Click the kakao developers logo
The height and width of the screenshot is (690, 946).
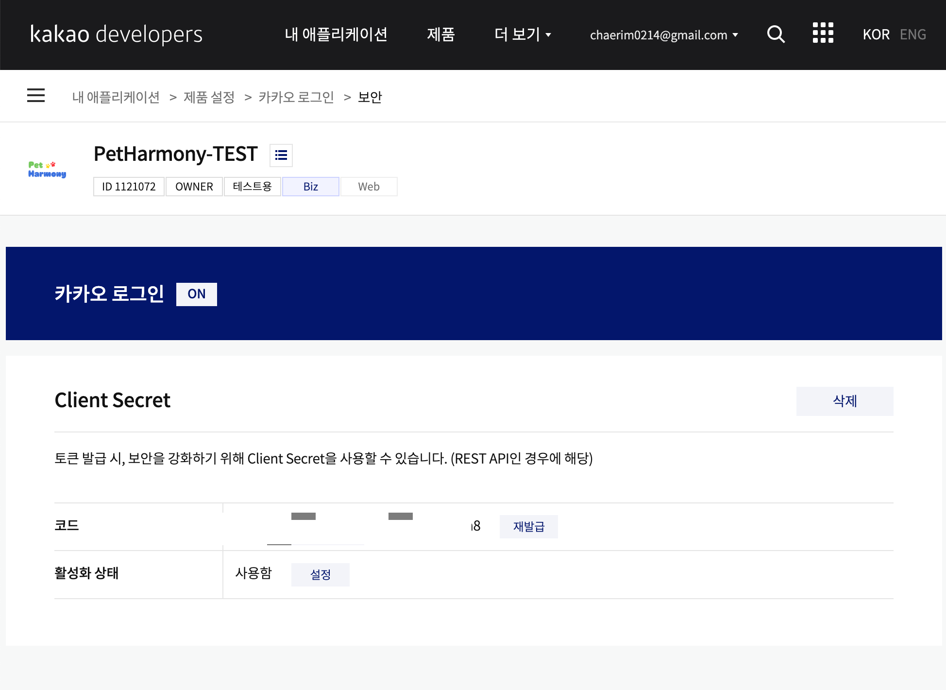pyautogui.click(x=116, y=34)
